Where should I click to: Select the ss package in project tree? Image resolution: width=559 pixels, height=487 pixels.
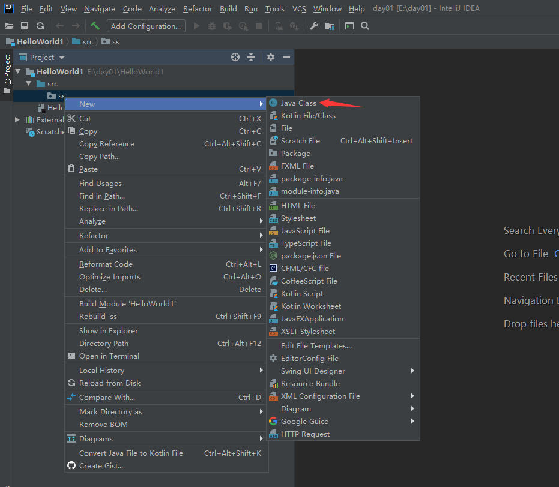(56, 96)
